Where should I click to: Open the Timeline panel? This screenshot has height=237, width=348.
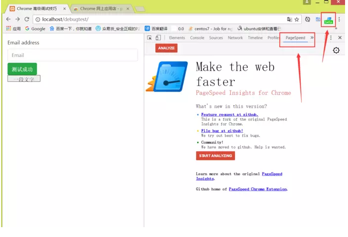255,38
